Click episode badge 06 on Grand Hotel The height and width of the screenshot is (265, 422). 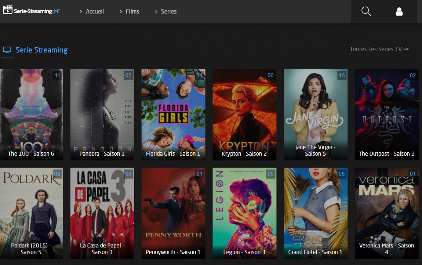(x=342, y=174)
